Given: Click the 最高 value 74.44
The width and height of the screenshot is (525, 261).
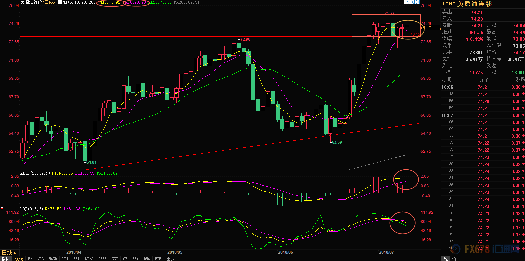Looking at the screenshot, I should [x=519, y=32].
